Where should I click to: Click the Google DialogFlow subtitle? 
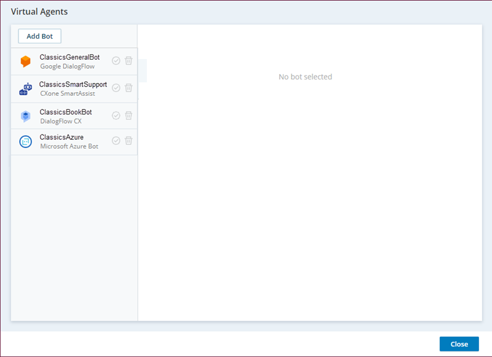pos(67,66)
